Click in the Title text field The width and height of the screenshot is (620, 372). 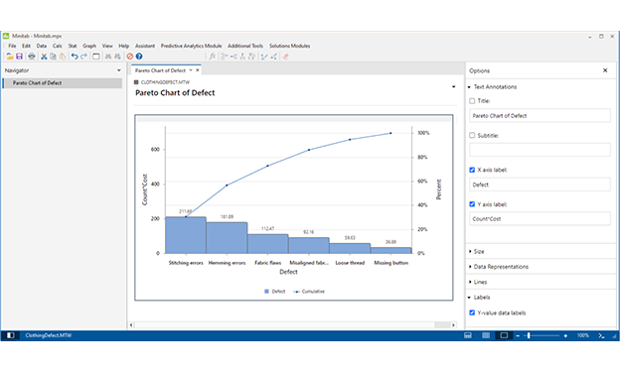click(x=540, y=116)
